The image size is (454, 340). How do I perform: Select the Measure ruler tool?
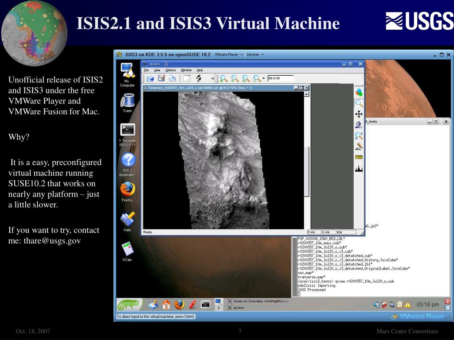pos(359,157)
